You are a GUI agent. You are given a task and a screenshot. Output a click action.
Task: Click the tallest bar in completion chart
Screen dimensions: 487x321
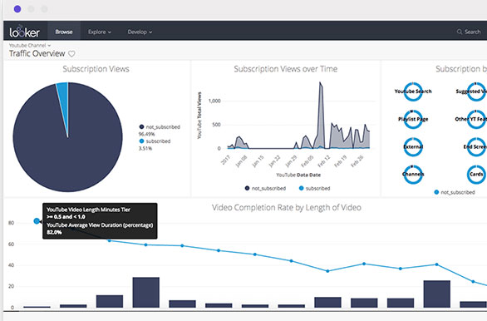(146, 293)
